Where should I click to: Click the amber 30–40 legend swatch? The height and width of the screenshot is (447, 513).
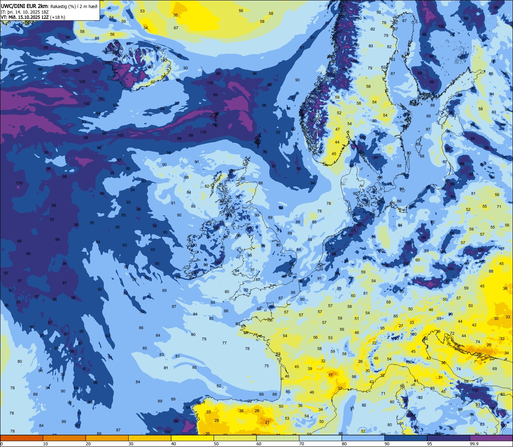149,438
